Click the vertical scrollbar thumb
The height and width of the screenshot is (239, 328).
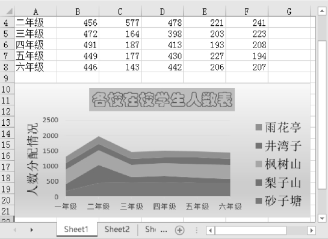[322, 115]
